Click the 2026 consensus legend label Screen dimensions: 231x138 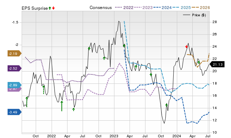coord(205,8)
